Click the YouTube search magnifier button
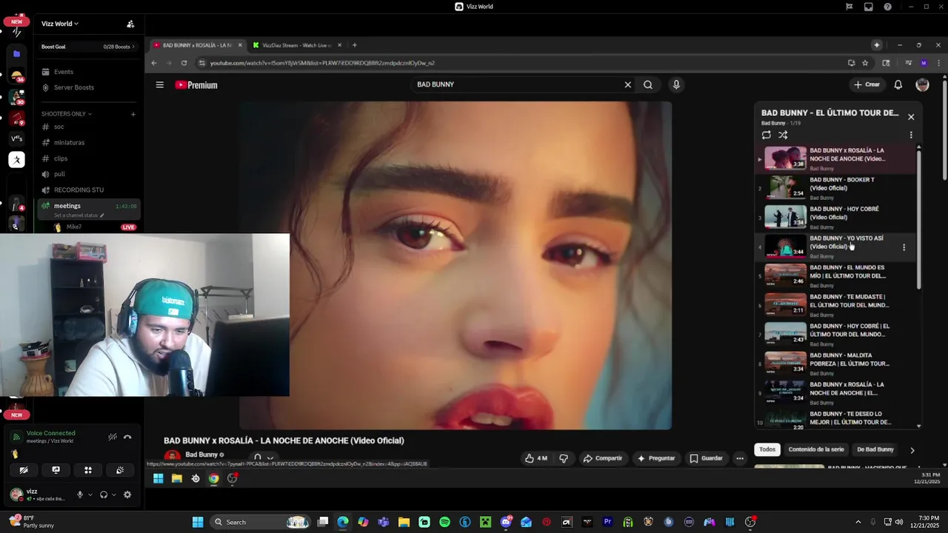 coord(648,84)
